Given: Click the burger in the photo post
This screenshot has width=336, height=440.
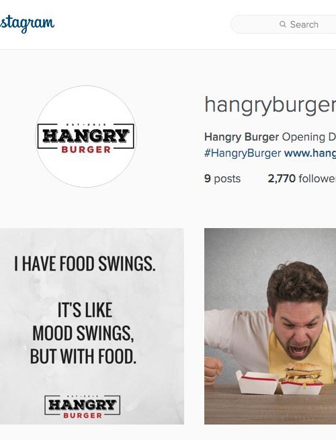Looking at the screenshot, I should click(x=303, y=373).
